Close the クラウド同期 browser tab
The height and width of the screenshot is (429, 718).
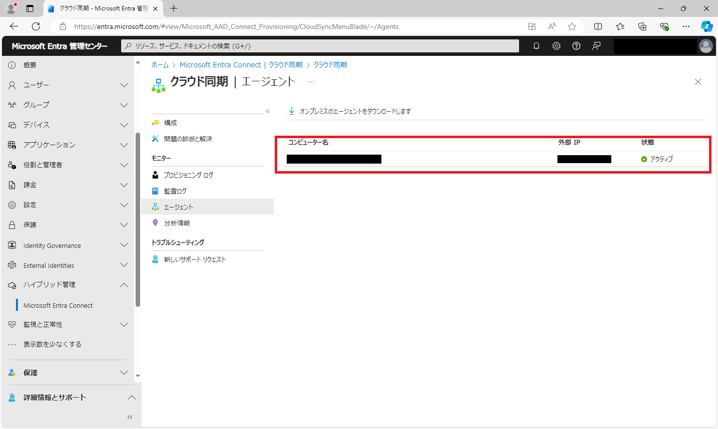coord(155,8)
